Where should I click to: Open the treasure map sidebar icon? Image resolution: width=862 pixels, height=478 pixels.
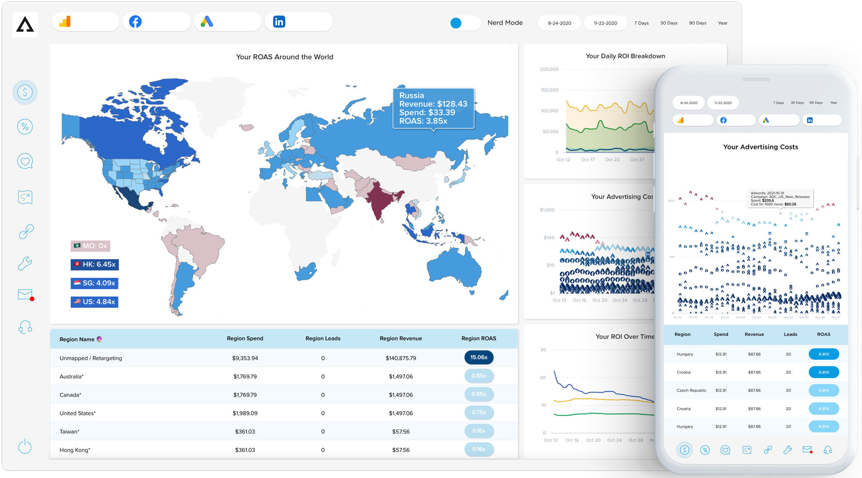25,197
